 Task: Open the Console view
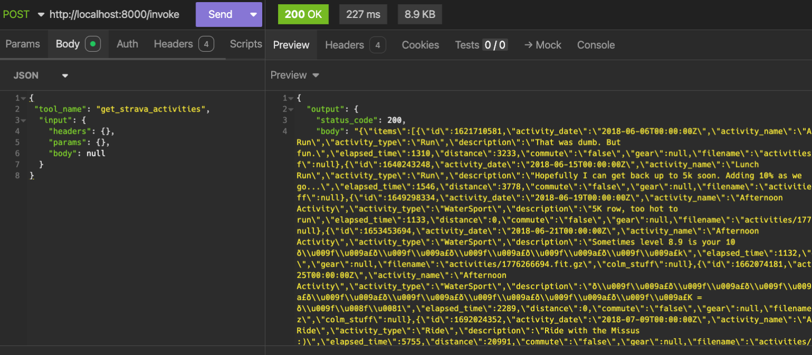pos(596,45)
